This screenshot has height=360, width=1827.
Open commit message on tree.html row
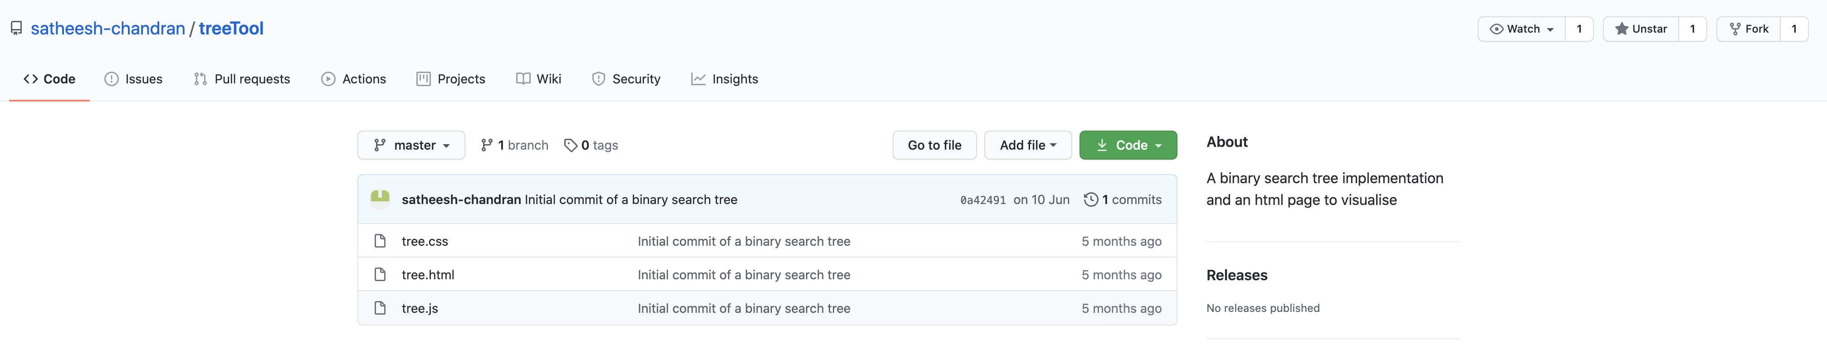point(744,275)
